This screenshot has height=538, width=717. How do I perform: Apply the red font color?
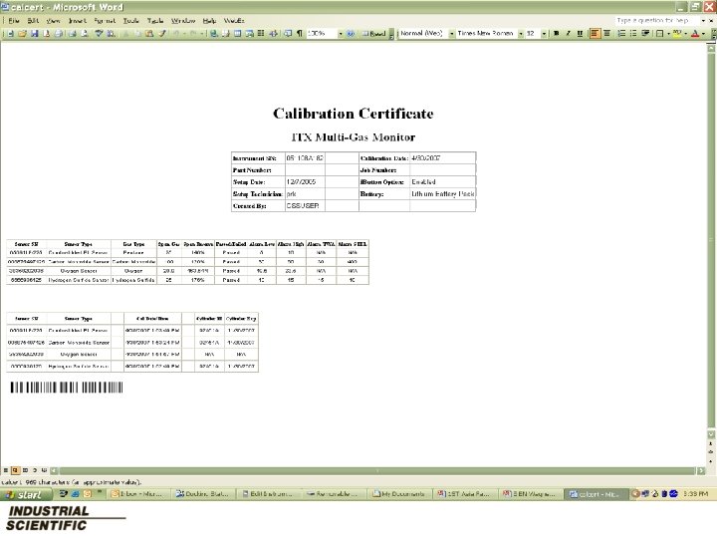pos(695,34)
